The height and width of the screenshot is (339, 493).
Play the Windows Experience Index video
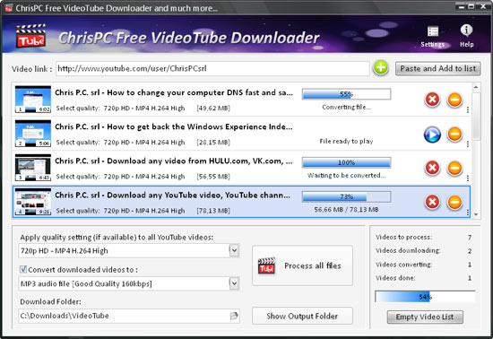(432, 135)
